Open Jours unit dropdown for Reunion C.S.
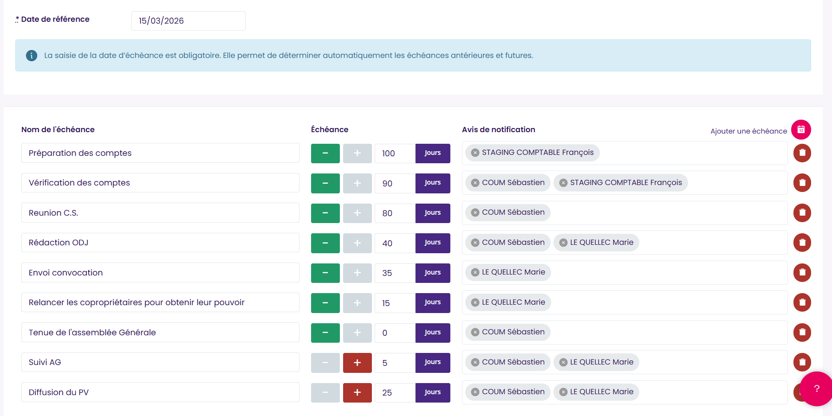Viewport: 832px width, 416px height. point(433,213)
